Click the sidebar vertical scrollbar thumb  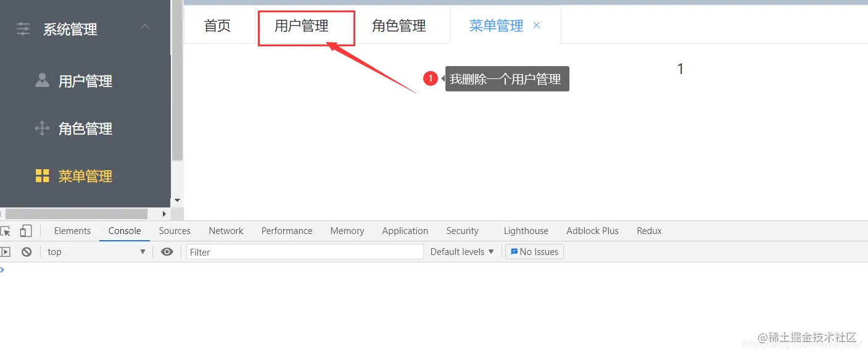(x=178, y=80)
